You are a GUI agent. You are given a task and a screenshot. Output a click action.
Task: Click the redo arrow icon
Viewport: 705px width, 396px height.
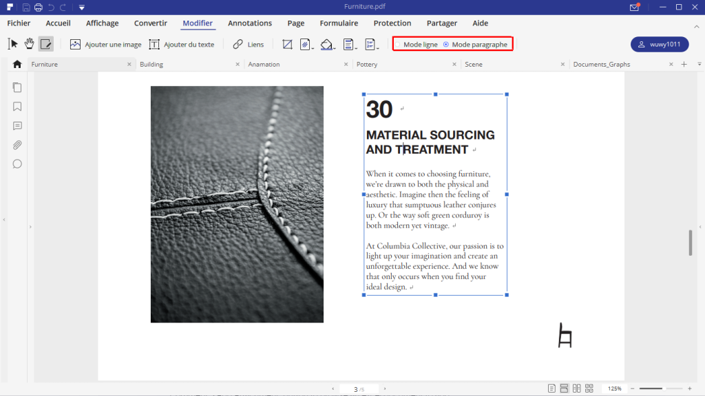click(x=63, y=7)
